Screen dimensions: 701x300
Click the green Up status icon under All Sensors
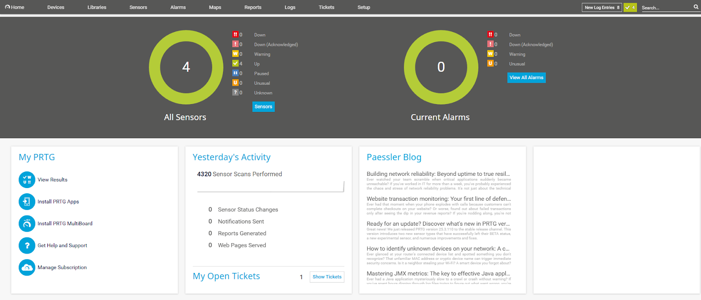pyautogui.click(x=235, y=63)
